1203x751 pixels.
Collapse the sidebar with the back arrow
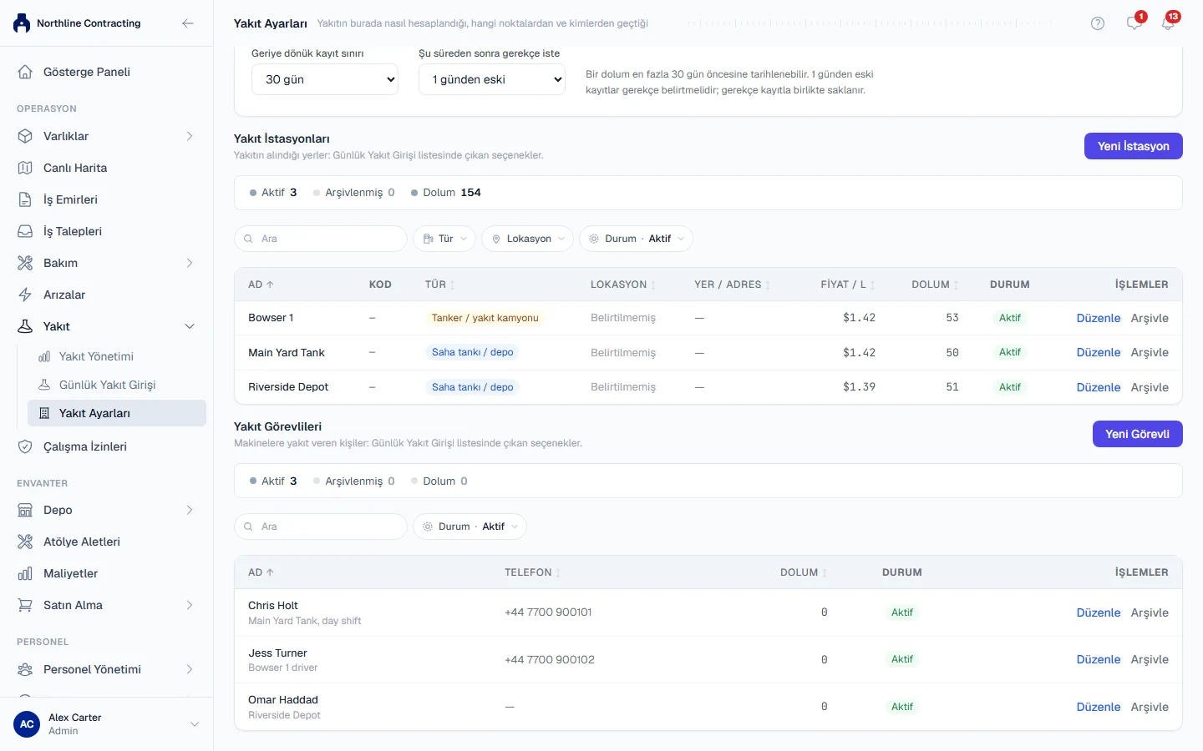point(188,23)
